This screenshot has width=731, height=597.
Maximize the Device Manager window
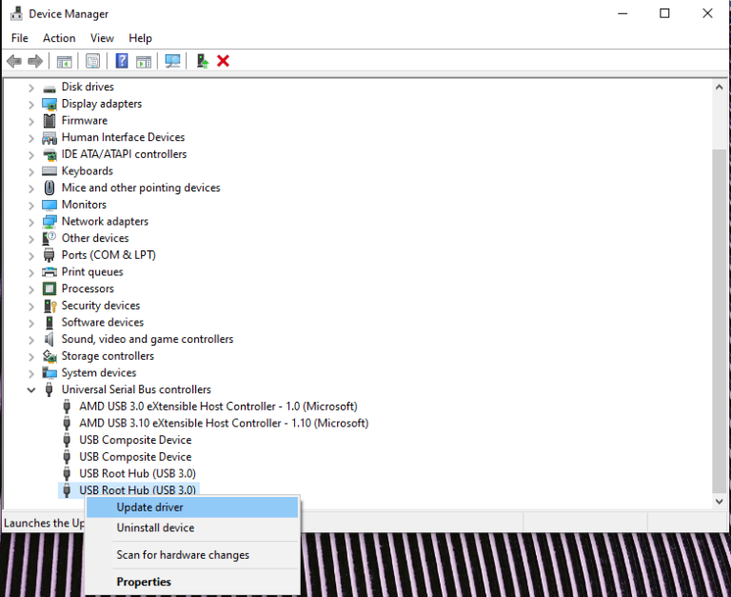coord(664,13)
